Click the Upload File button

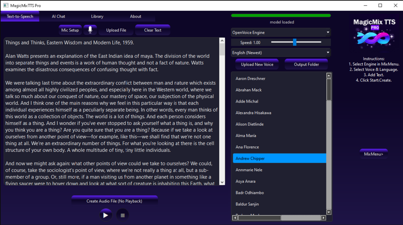pyautogui.click(x=116, y=30)
